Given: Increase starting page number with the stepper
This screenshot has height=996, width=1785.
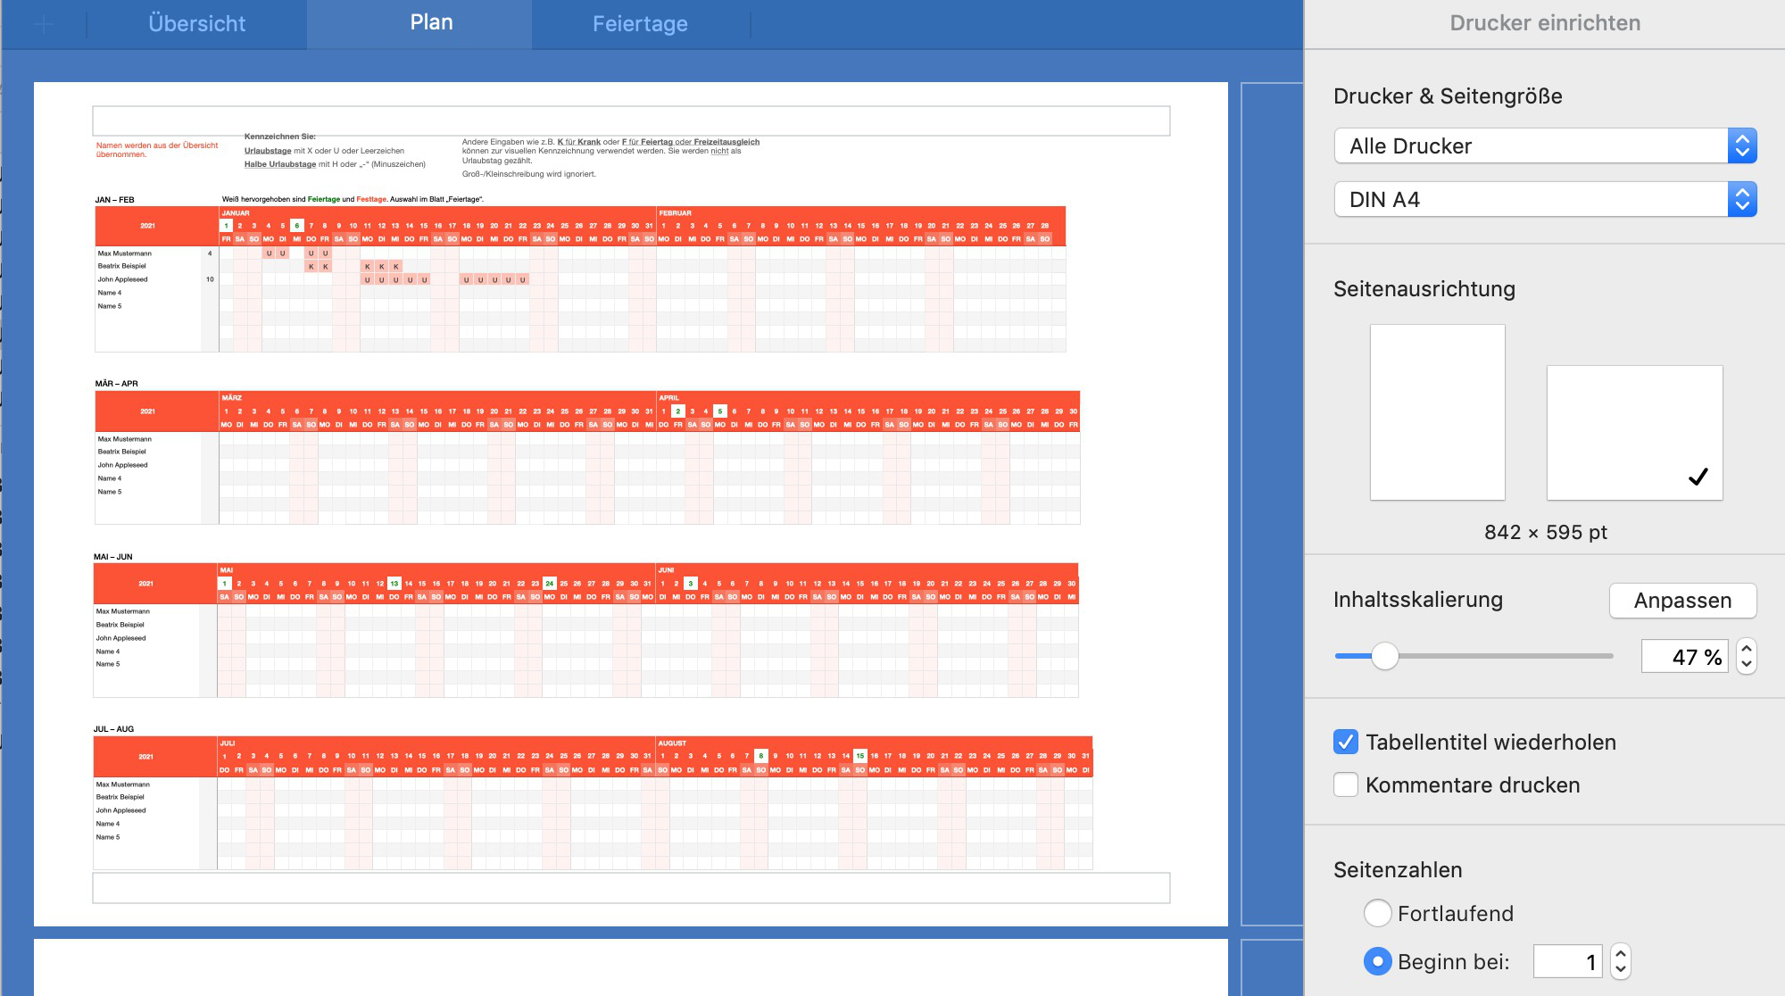Looking at the screenshot, I should (1621, 953).
